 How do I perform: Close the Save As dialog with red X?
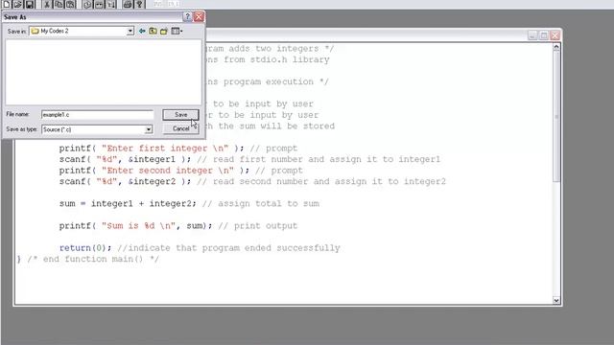click(199, 17)
